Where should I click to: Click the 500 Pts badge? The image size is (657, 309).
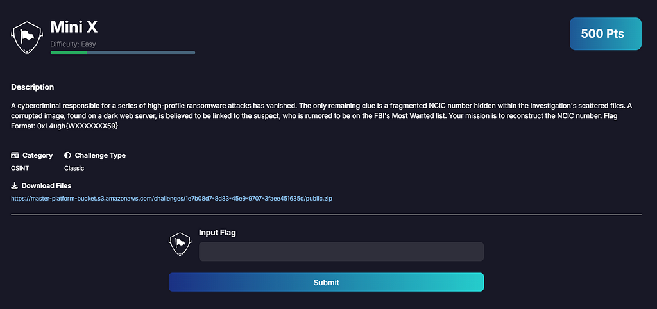pos(606,34)
